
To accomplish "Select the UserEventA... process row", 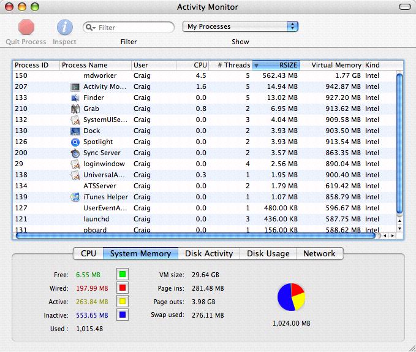I will [x=204, y=208].
